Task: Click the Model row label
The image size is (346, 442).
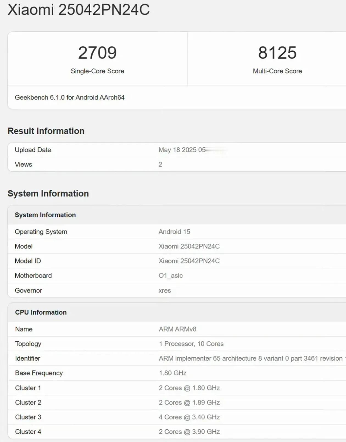Action: coord(24,246)
